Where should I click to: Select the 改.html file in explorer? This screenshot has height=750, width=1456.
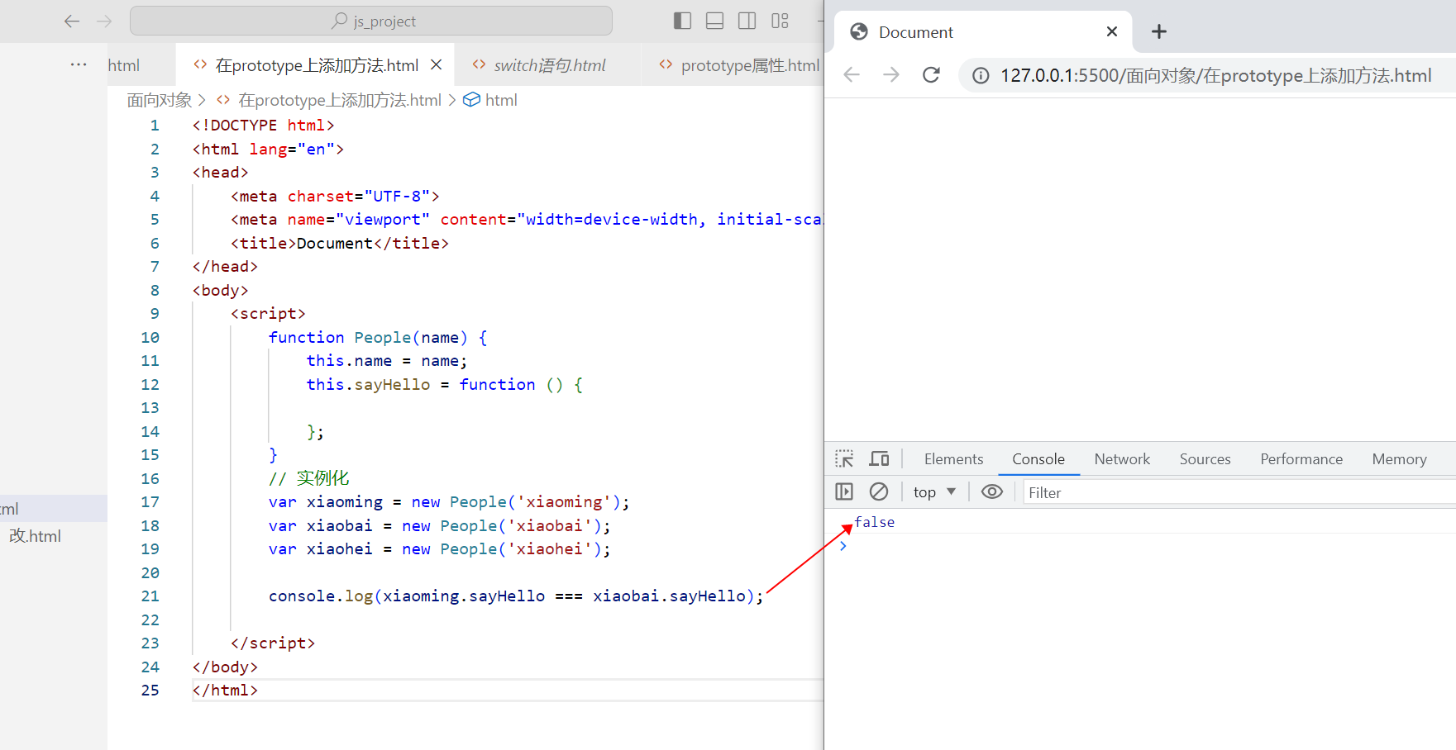[35, 536]
